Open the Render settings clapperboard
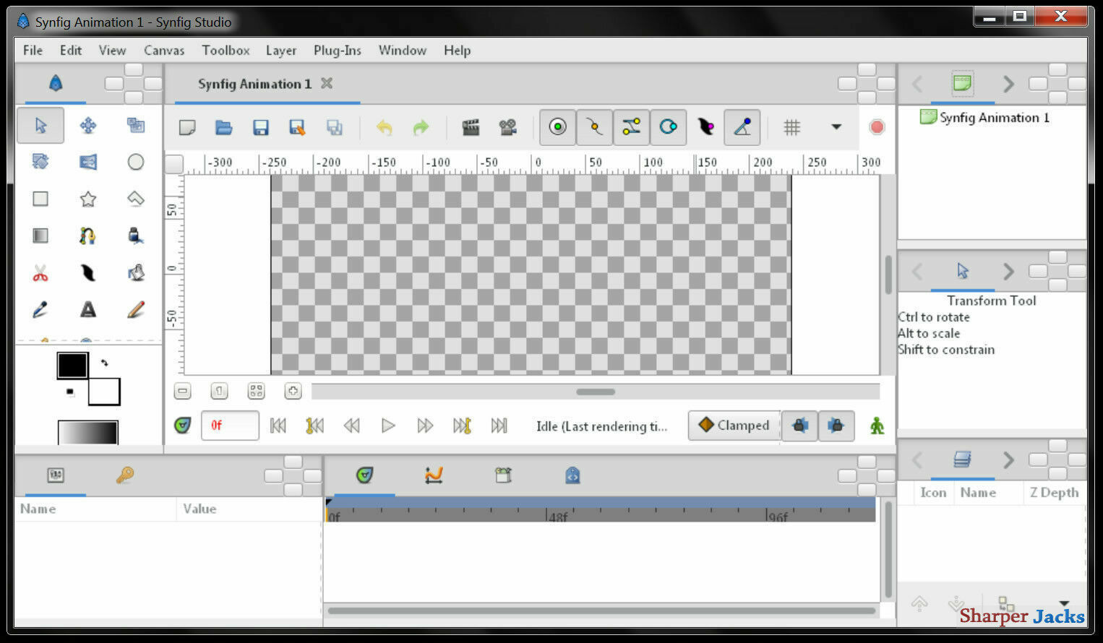This screenshot has height=643, width=1103. [x=471, y=128]
